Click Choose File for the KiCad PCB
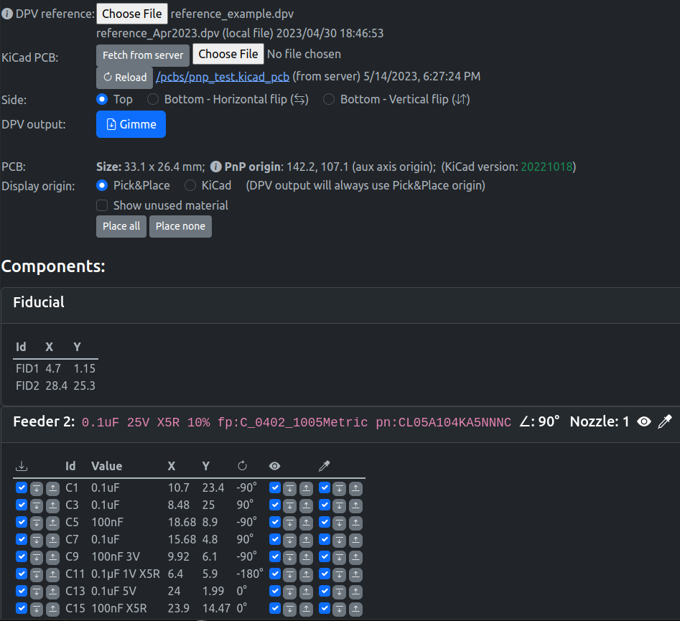 228,54
